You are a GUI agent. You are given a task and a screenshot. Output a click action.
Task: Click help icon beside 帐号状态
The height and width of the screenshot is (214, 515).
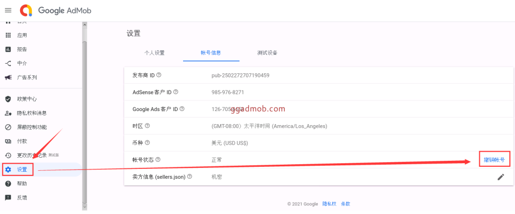coord(158,160)
